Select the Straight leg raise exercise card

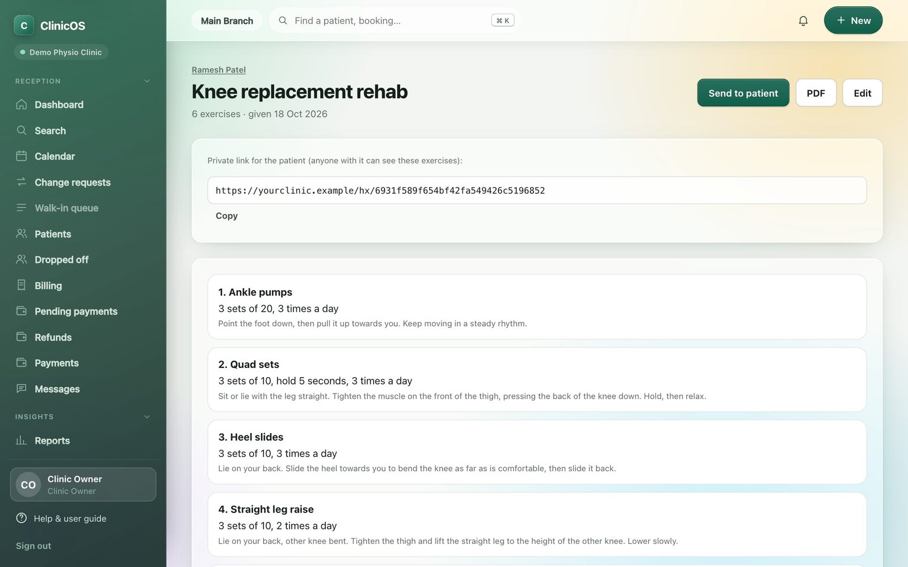click(x=537, y=524)
